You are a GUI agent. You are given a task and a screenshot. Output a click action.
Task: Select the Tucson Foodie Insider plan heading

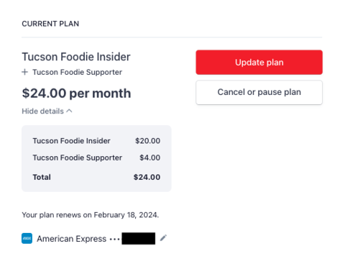coord(76,57)
